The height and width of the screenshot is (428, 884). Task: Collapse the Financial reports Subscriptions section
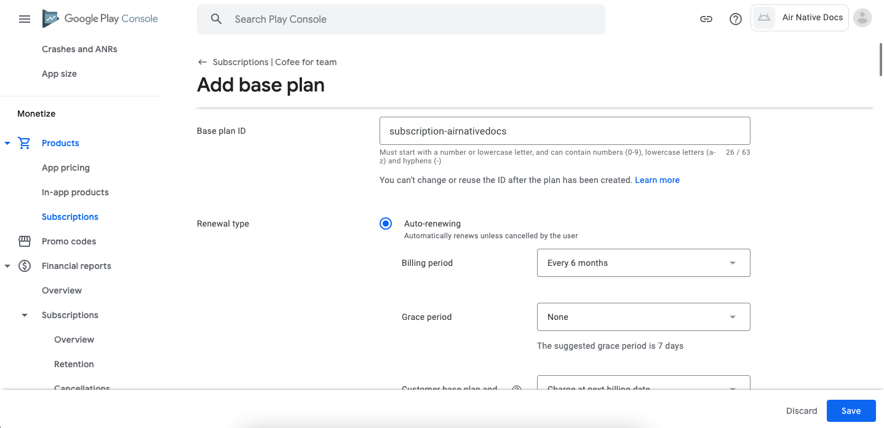25,315
